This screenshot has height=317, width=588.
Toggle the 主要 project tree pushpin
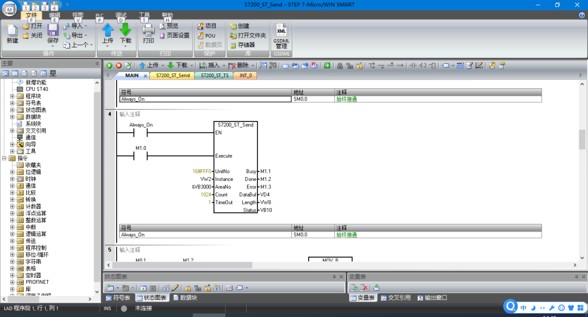[x=97, y=63]
